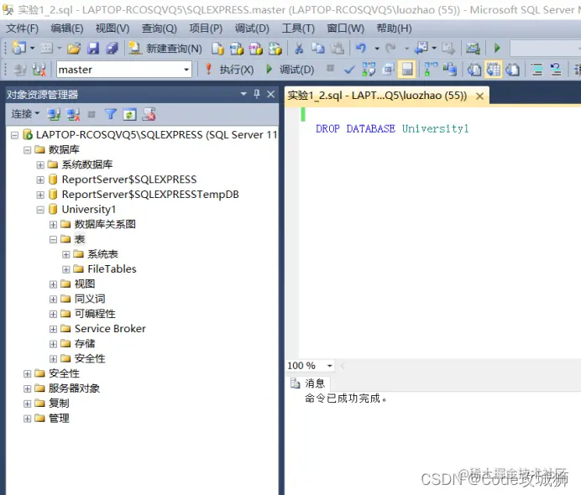Viewport: 581px width, 495px height.
Task: Save the query with the floppy icon
Action: [93, 48]
